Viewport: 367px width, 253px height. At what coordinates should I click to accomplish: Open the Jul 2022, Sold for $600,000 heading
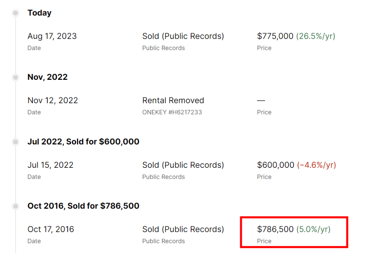pyautogui.click(x=83, y=142)
